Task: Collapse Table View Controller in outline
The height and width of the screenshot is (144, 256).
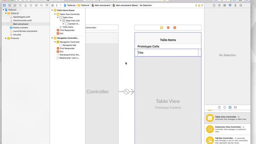Action: [55, 14]
